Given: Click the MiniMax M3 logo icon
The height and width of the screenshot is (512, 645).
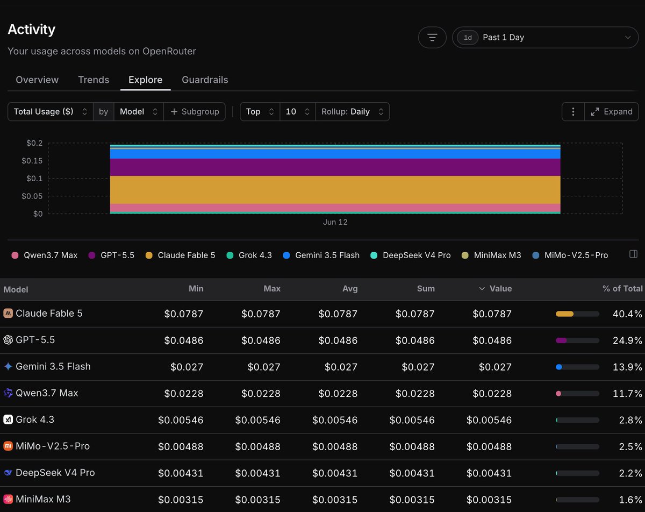Looking at the screenshot, I should pos(8,499).
